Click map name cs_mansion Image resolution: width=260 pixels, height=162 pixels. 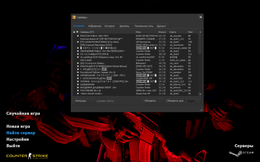[x=175, y=72]
